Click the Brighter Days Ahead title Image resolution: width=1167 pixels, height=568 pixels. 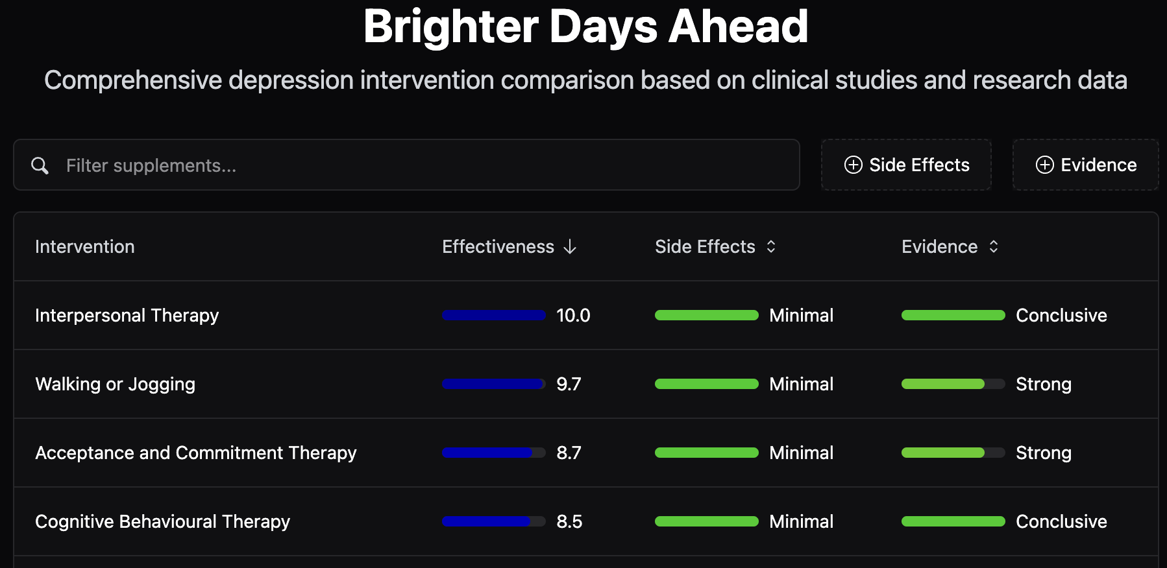click(x=586, y=27)
